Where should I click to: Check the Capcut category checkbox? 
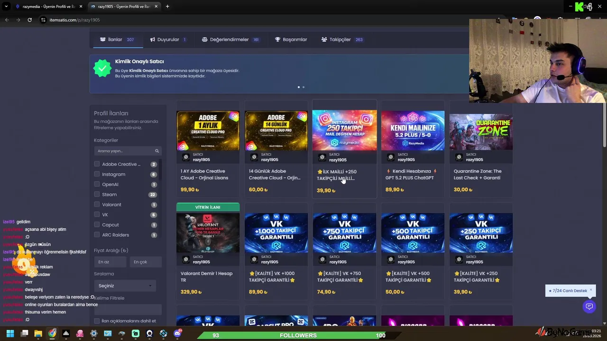(x=97, y=224)
